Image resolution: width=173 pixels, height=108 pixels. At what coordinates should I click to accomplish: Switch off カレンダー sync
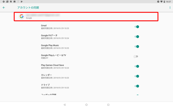pyautogui.click(x=137, y=76)
